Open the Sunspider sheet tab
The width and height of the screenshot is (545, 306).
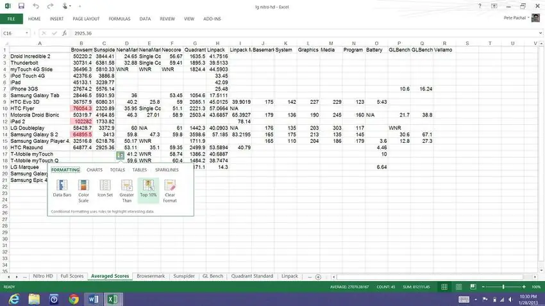[x=184, y=276]
